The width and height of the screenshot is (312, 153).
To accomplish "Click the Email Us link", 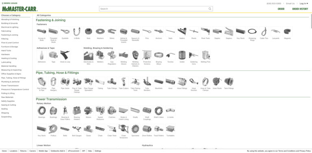I will [x=290, y=4].
